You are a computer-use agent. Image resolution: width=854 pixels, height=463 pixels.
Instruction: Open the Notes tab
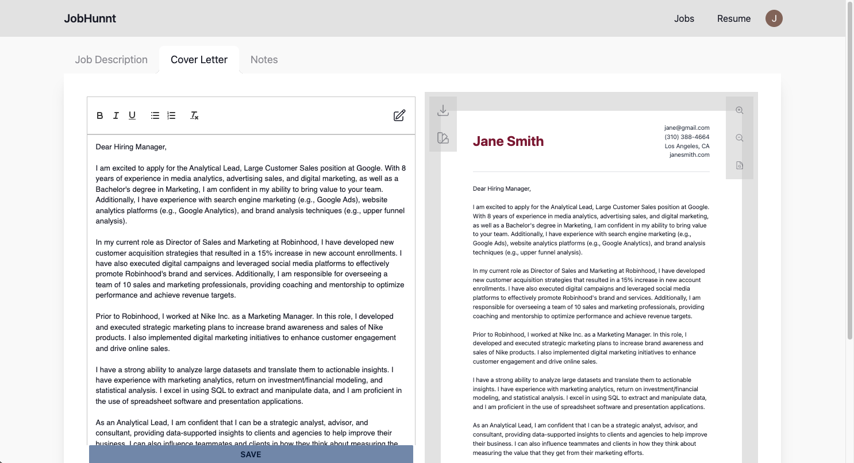tap(264, 60)
